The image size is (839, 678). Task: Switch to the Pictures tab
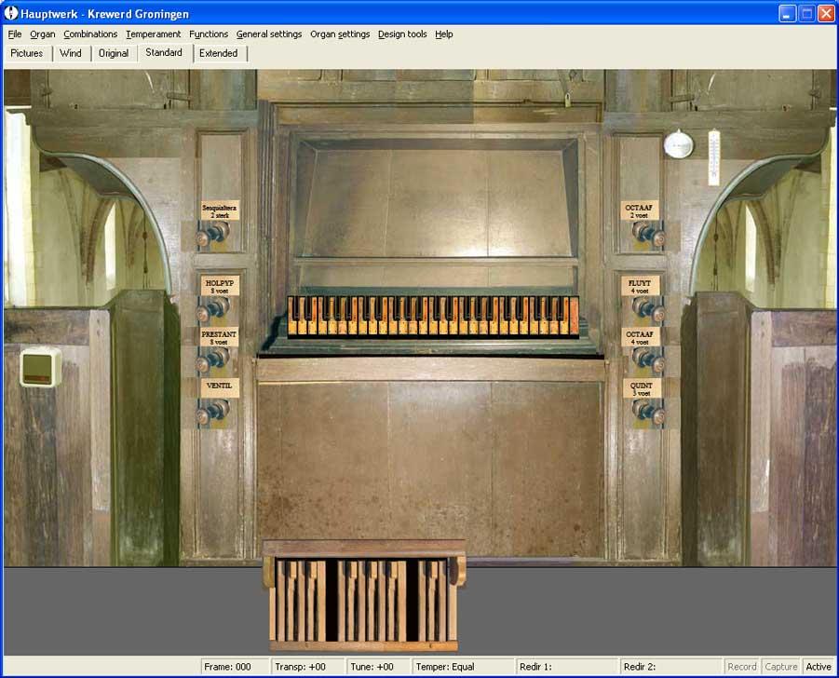pyautogui.click(x=27, y=53)
